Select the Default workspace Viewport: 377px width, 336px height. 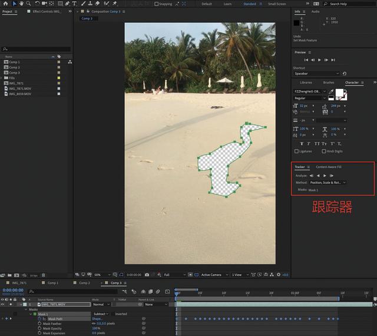207,4
